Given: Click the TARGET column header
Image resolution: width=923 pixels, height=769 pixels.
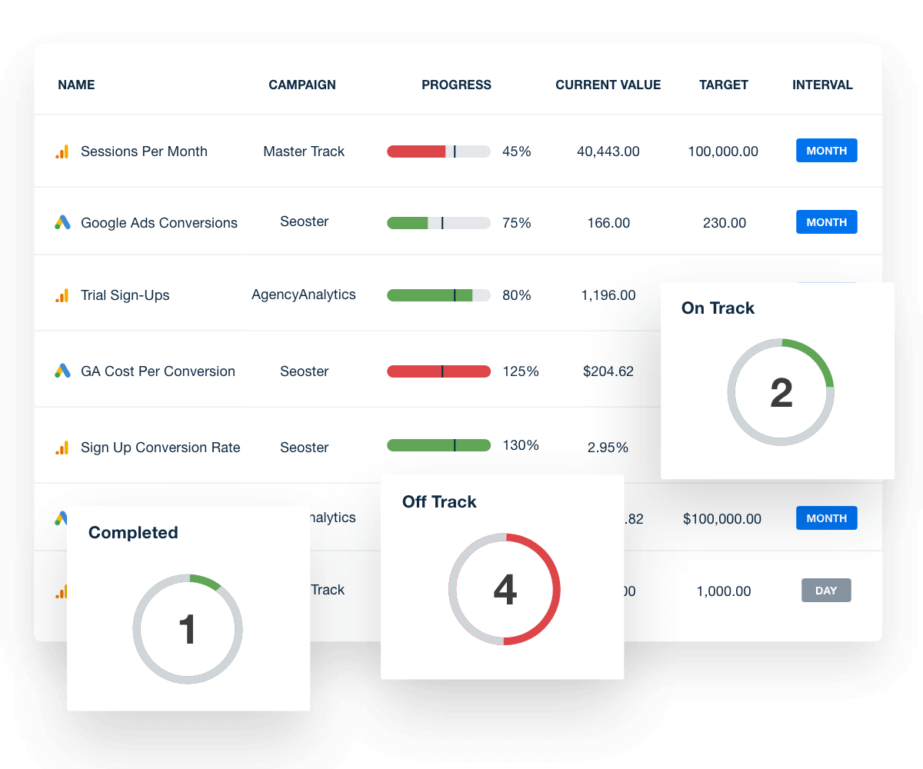Looking at the screenshot, I should 724,85.
